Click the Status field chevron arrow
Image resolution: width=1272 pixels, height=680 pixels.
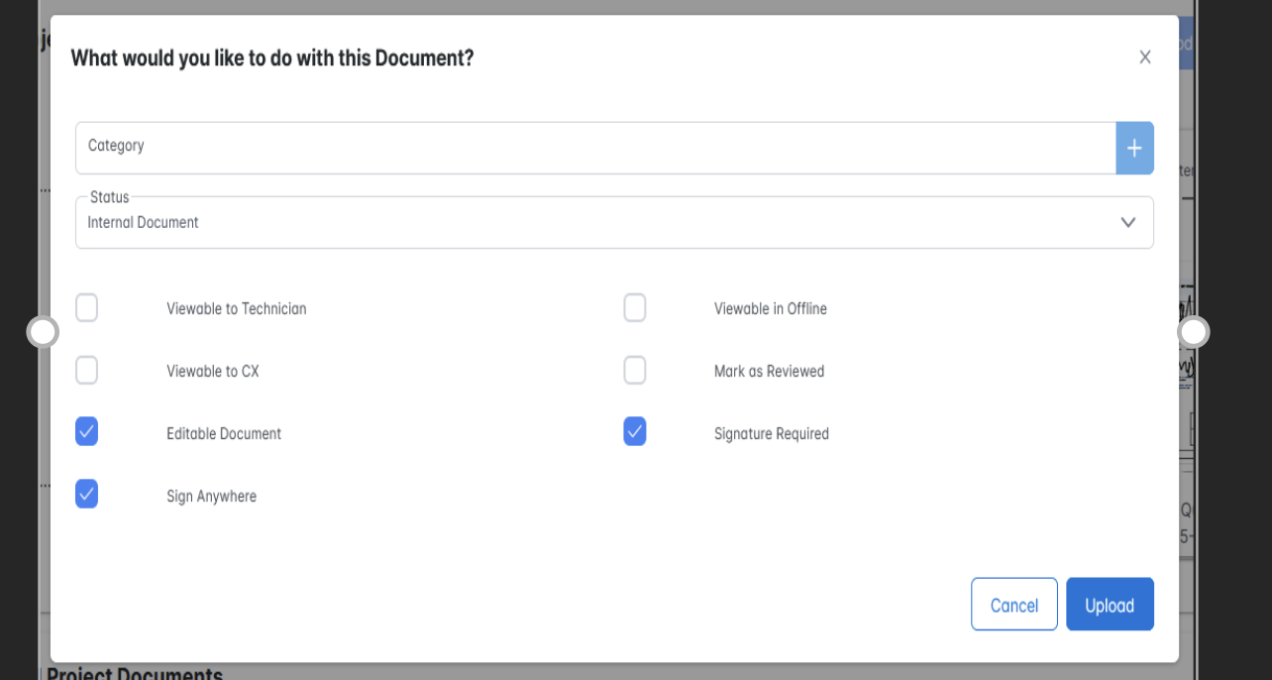pos(1127,222)
